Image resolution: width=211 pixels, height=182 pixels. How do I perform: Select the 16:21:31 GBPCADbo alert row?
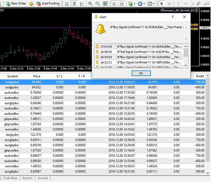click(139, 62)
